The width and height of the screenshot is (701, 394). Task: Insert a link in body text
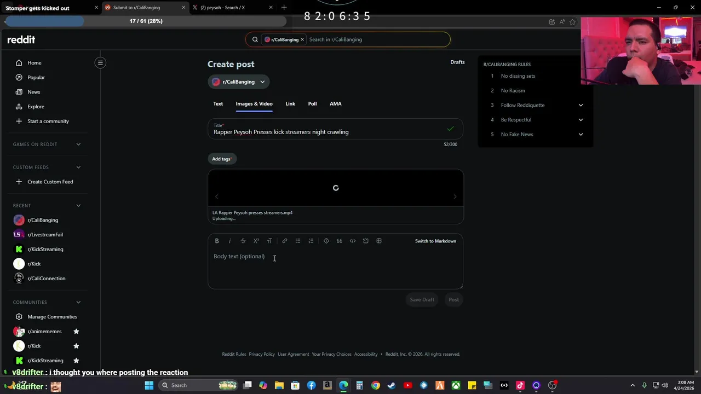pyautogui.click(x=285, y=241)
